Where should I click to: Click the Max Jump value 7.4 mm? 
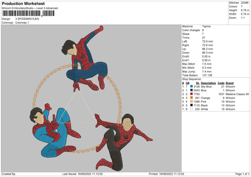point(207,71)
